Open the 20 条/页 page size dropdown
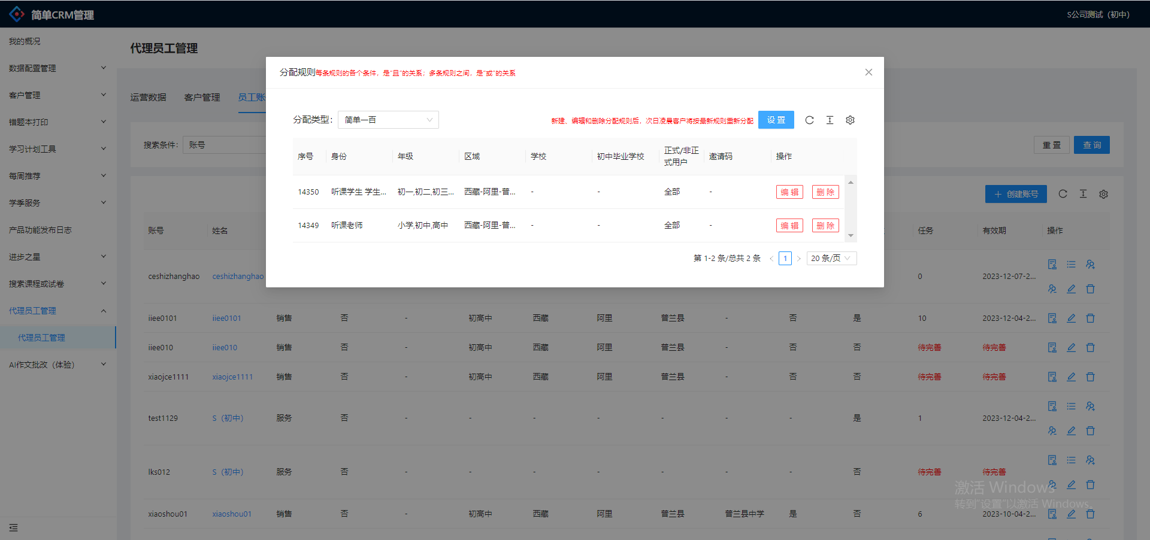The height and width of the screenshot is (540, 1150). tap(831, 259)
